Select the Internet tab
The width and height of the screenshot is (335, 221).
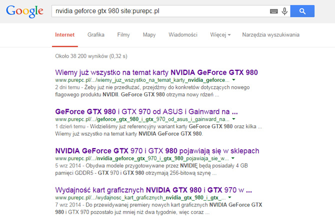click(64, 35)
